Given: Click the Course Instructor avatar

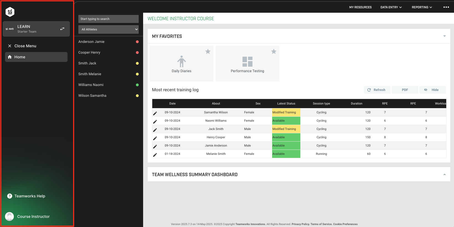Looking at the screenshot, I should pyautogui.click(x=9, y=216).
